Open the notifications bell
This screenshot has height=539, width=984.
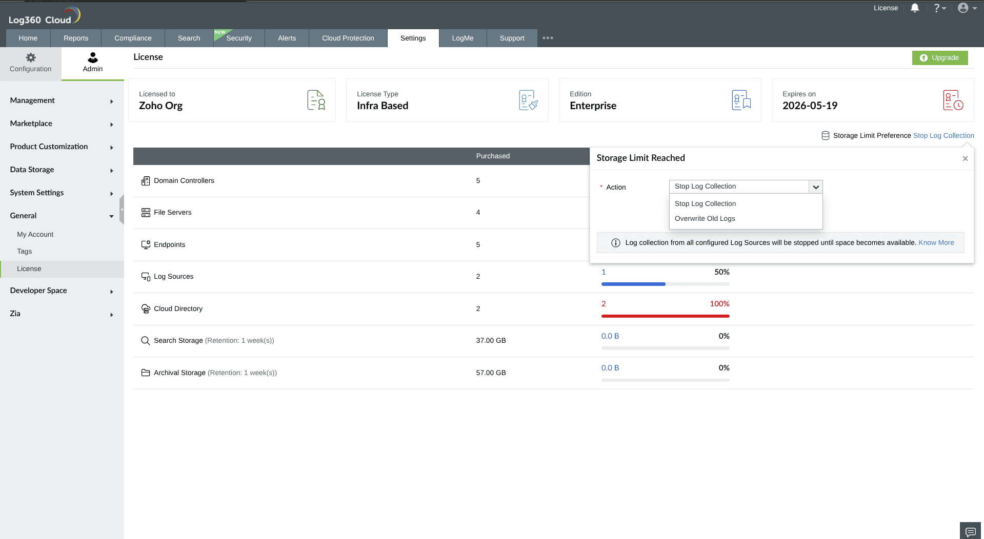(915, 8)
